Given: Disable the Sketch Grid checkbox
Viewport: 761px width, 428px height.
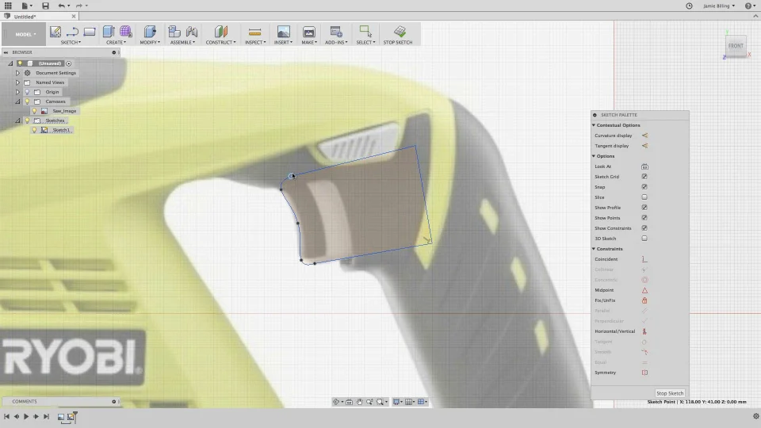Looking at the screenshot, I should click(644, 177).
